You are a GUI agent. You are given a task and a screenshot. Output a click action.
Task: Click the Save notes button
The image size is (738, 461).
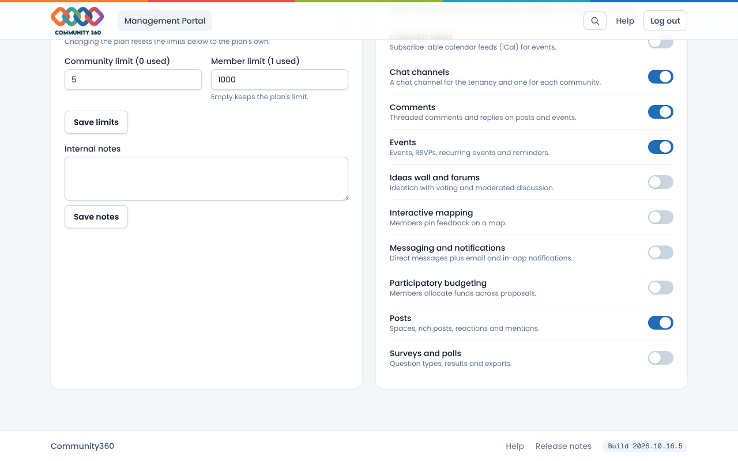[96, 217]
